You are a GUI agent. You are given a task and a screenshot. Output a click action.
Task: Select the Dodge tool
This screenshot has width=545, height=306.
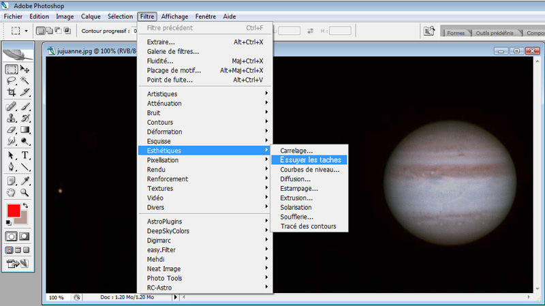pyautogui.click(x=25, y=141)
